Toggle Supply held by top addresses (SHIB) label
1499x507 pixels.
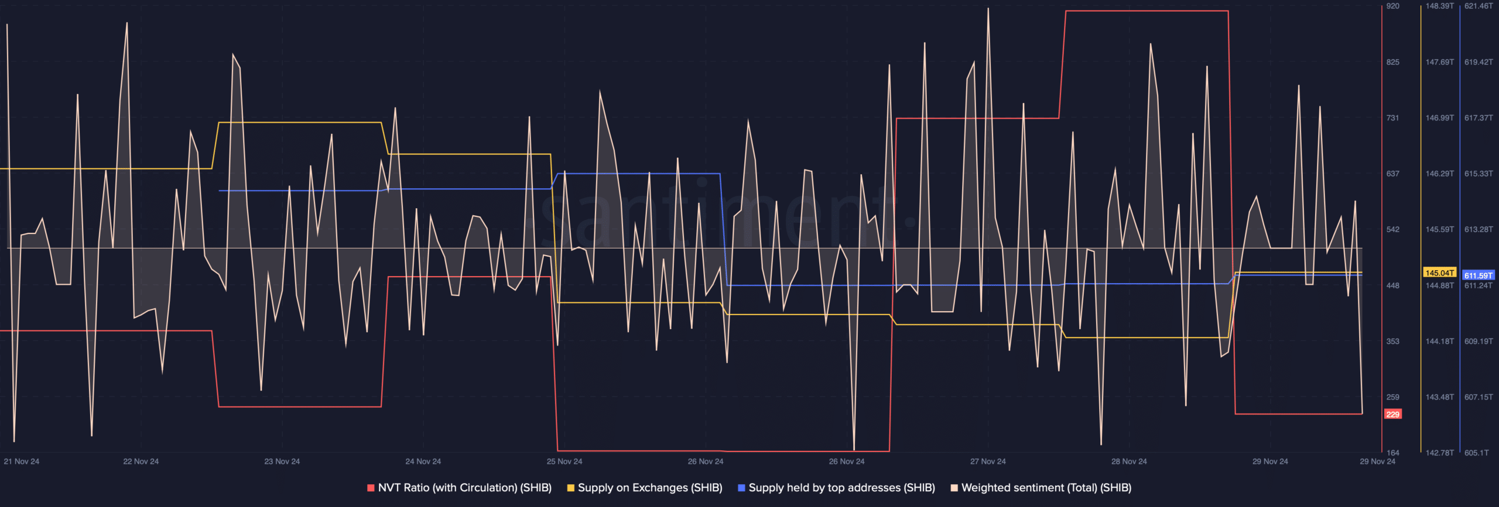841,488
